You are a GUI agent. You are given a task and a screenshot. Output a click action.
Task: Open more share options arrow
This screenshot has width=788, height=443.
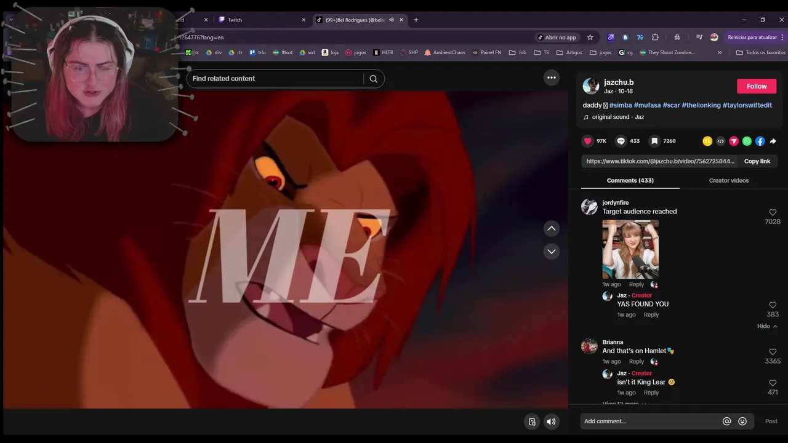coord(773,141)
